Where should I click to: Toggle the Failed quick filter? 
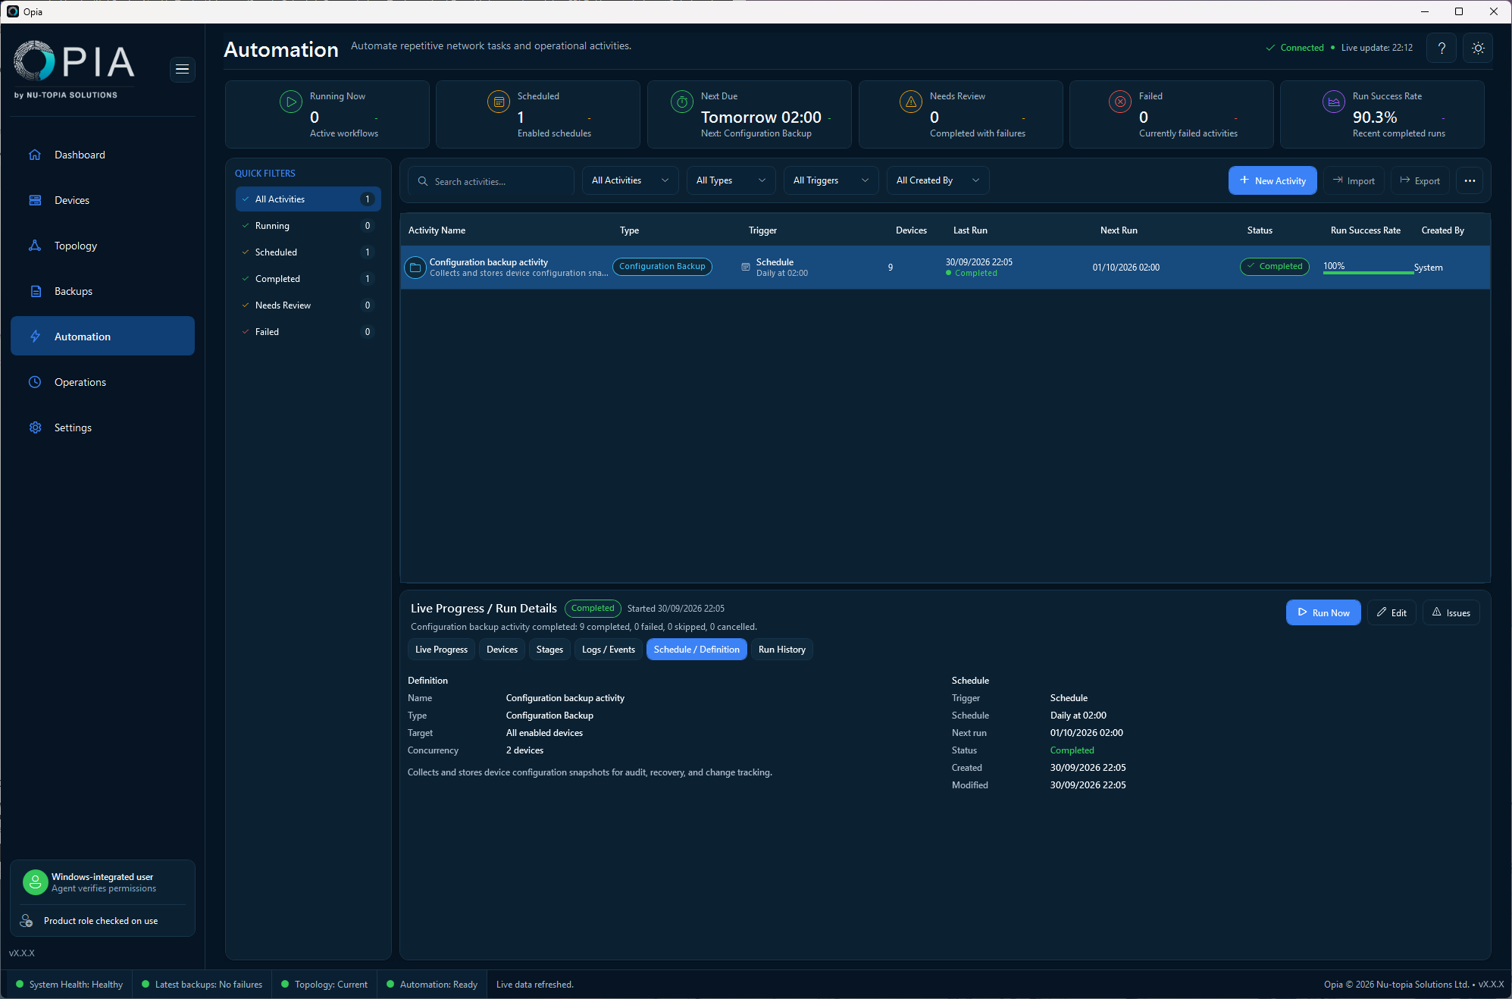pos(308,332)
